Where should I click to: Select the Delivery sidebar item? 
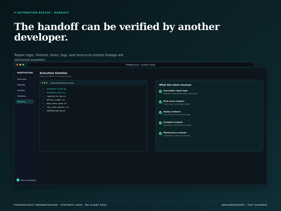click(25, 102)
